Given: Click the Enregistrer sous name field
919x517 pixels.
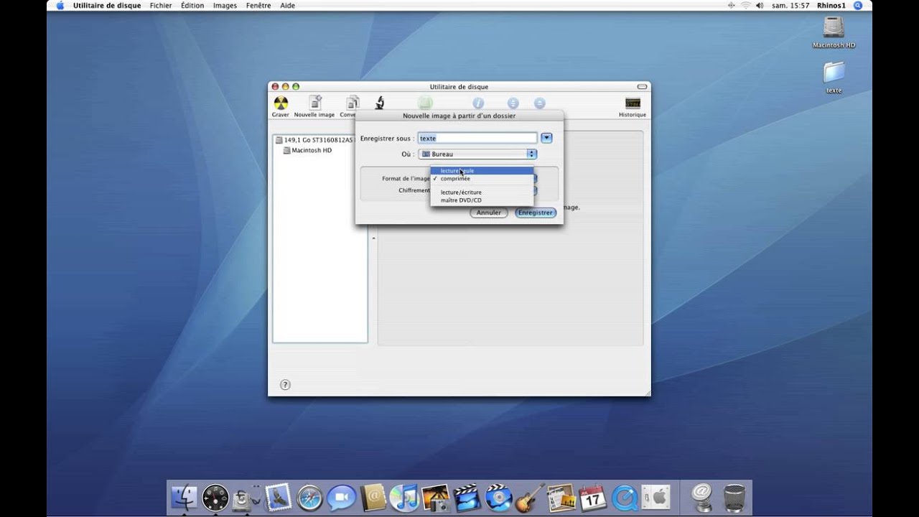Looking at the screenshot, I should click(x=477, y=138).
